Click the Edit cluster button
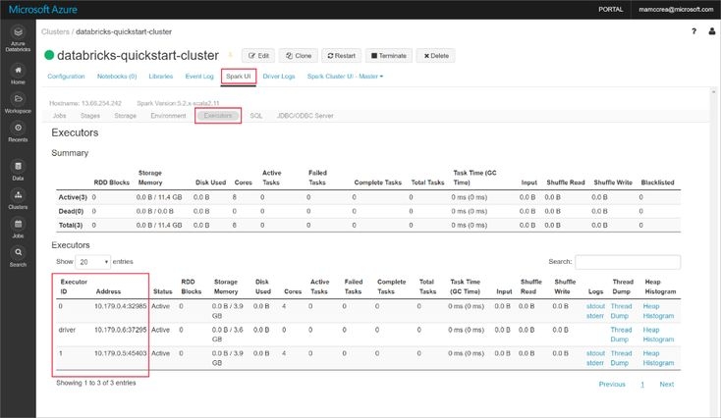721x418 pixels. [x=258, y=56]
